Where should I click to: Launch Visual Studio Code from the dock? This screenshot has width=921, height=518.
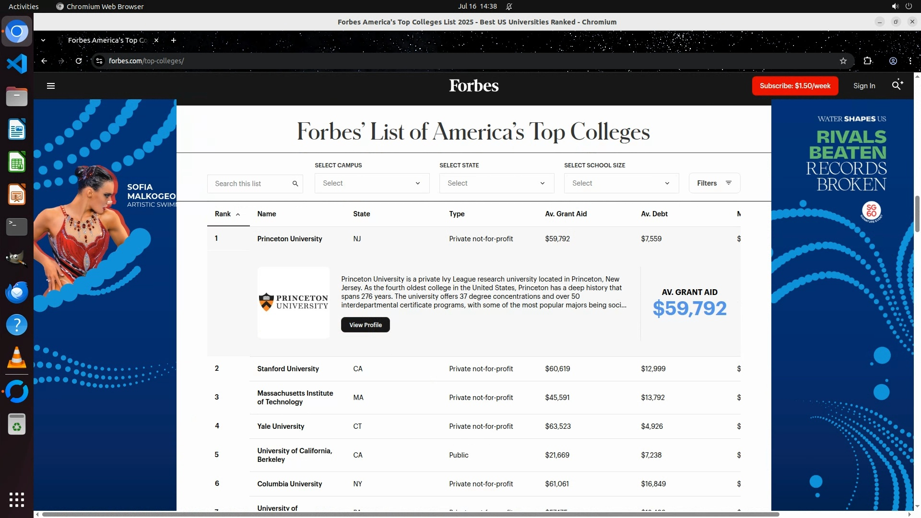17,64
